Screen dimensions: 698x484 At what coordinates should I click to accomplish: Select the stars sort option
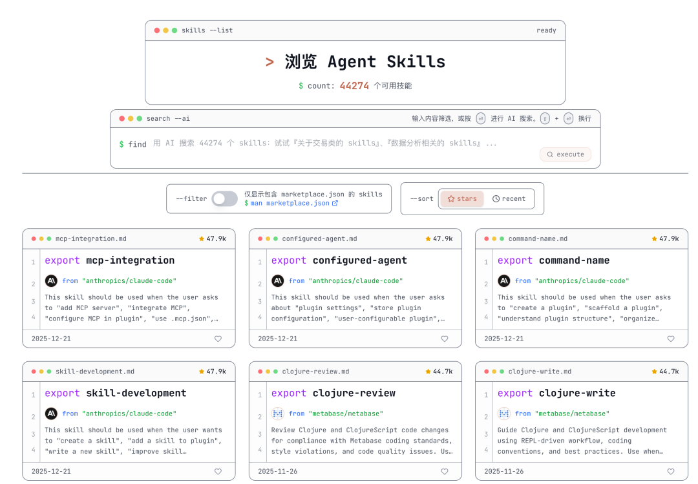[x=461, y=198]
